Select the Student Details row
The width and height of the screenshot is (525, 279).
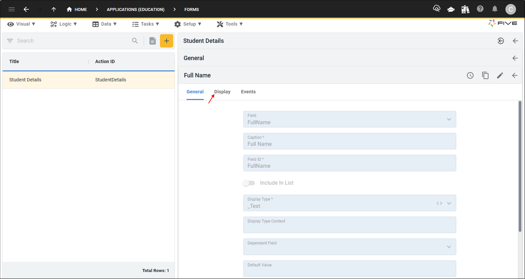click(89, 80)
